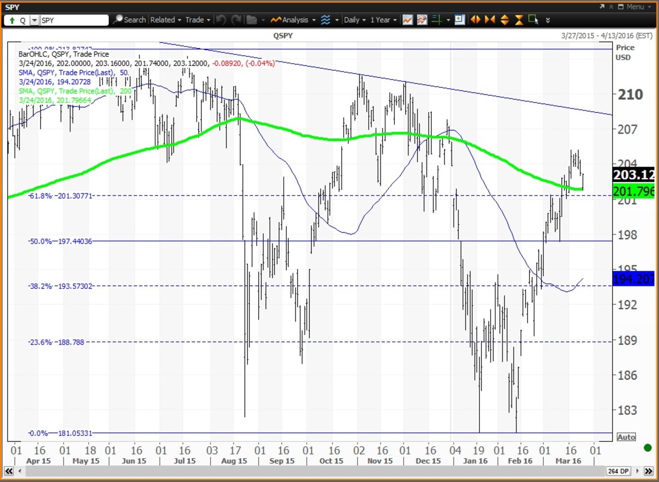
Task: Click the open template folder icon
Action: pyautogui.click(x=252, y=20)
